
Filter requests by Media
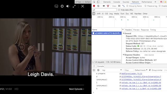(x=117, y=14)
